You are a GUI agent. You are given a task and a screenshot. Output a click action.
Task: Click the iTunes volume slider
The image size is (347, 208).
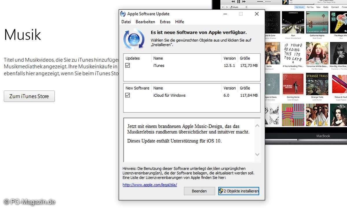pos(264,1)
